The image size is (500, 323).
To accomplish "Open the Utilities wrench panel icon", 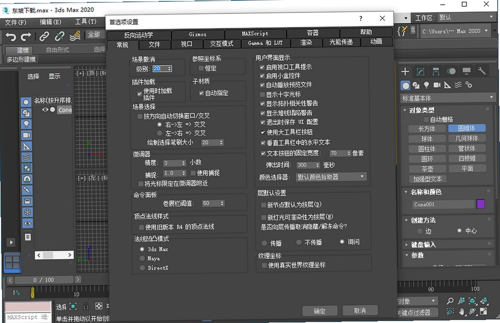I will (482, 71).
